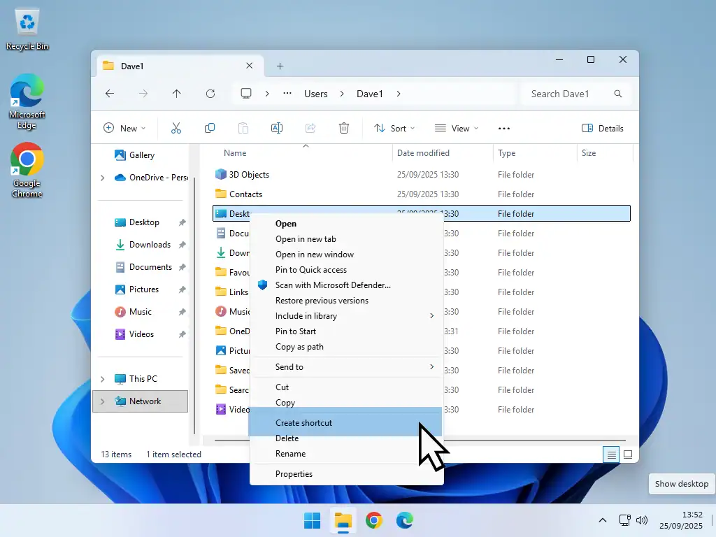This screenshot has width=716, height=537.
Task: Click the Share icon in toolbar
Action: coord(310,129)
